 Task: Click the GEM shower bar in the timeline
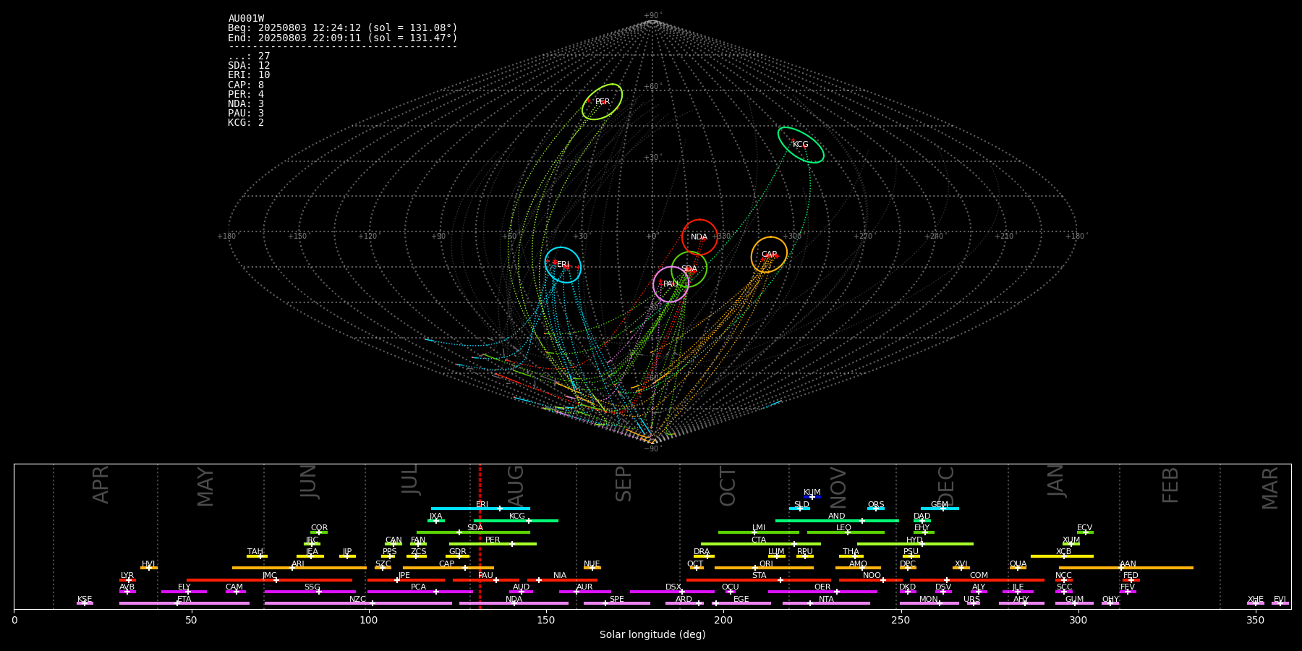pos(940,509)
